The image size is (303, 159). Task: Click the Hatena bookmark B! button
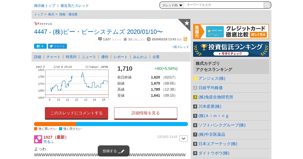pyautogui.click(x=40, y=46)
